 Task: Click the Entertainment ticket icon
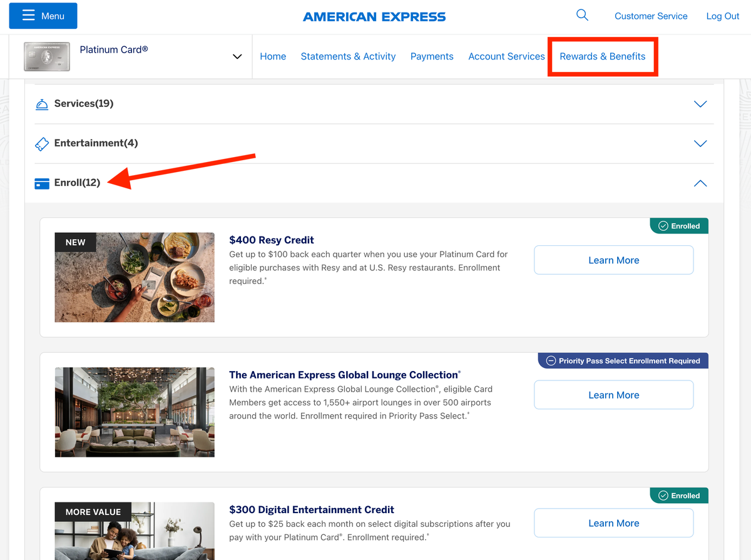pos(42,144)
